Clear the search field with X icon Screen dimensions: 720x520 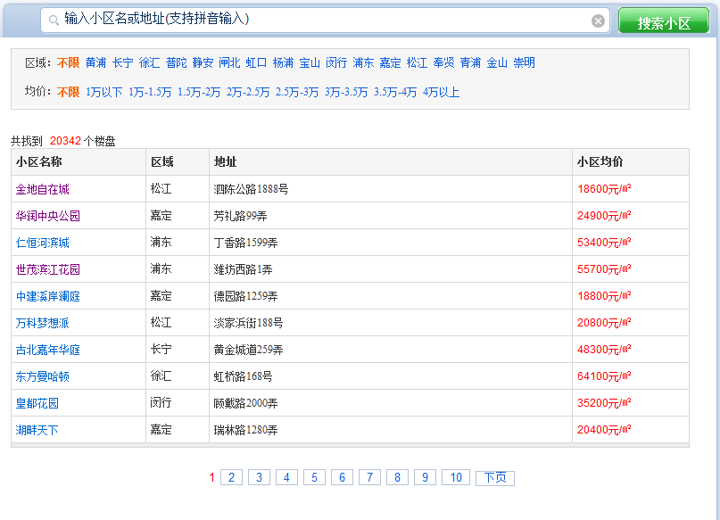(x=598, y=21)
